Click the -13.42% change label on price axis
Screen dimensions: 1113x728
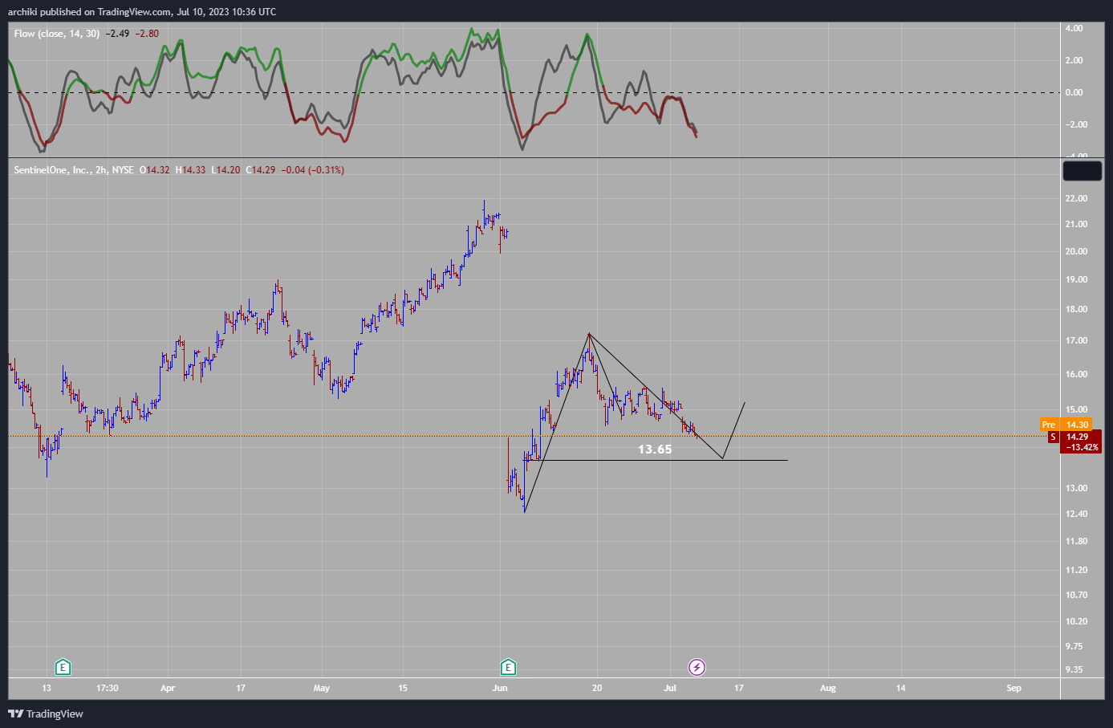(1082, 447)
